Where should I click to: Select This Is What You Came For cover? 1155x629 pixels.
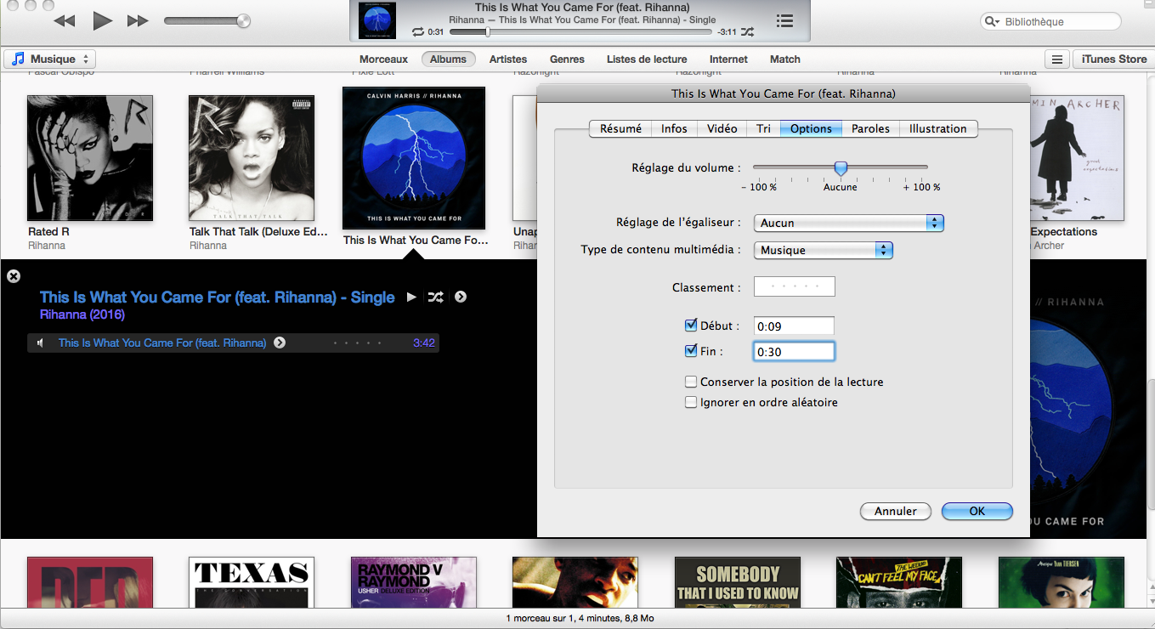pos(414,158)
